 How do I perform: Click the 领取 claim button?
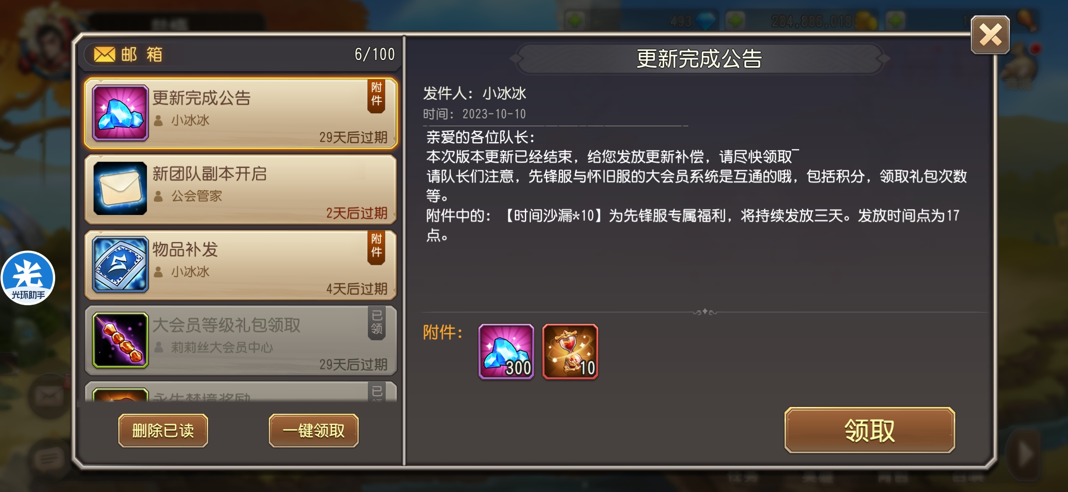(x=869, y=430)
